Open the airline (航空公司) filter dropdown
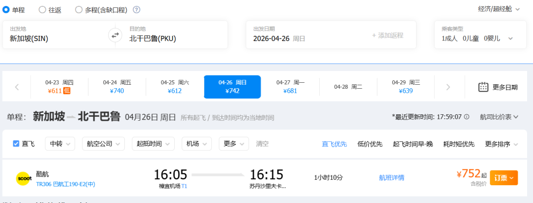 [103, 144]
